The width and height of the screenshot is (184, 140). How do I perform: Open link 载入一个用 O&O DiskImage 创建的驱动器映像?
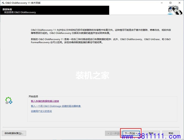point(56,106)
